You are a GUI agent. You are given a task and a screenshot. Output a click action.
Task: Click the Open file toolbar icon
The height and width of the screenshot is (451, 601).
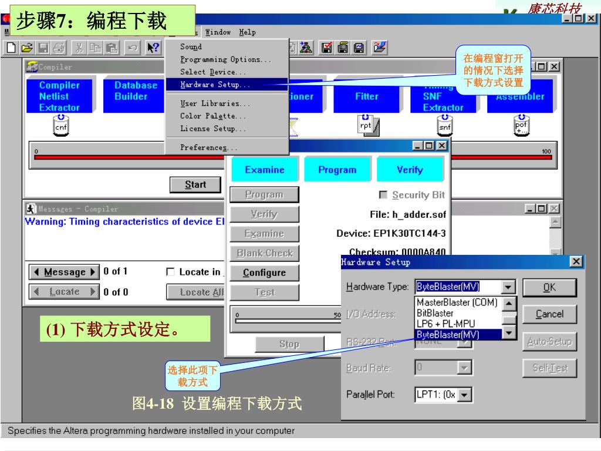coord(27,48)
